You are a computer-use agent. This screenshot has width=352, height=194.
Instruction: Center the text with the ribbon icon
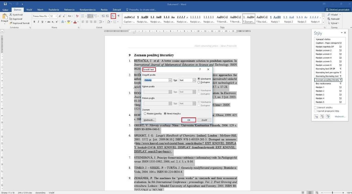pyautogui.click(x=87, y=22)
